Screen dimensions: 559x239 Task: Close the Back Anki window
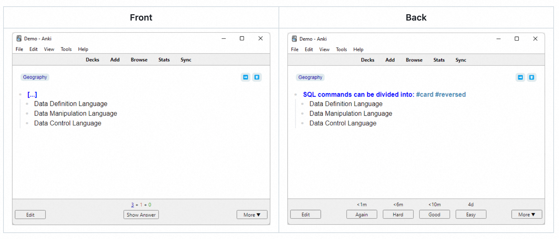(535, 39)
